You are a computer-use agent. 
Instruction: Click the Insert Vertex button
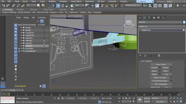[161, 64]
